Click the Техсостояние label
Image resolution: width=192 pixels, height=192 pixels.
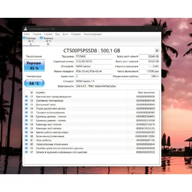(x=34, y=57)
